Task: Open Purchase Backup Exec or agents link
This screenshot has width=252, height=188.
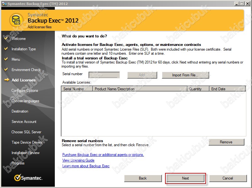Action: click(103, 155)
